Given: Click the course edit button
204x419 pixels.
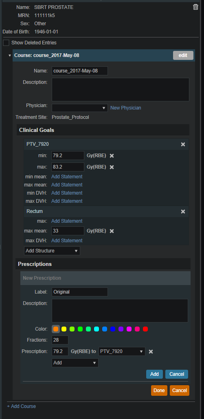Looking at the screenshot, I should (x=183, y=55).
